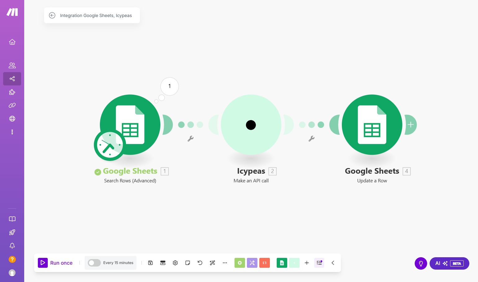The image size is (478, 282).
Task: Select the Google Sheets favorite in the toolbar
Action: [x=282, y=263]
